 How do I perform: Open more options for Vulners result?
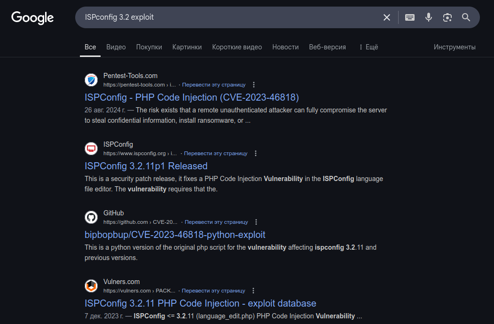point(253,291)
